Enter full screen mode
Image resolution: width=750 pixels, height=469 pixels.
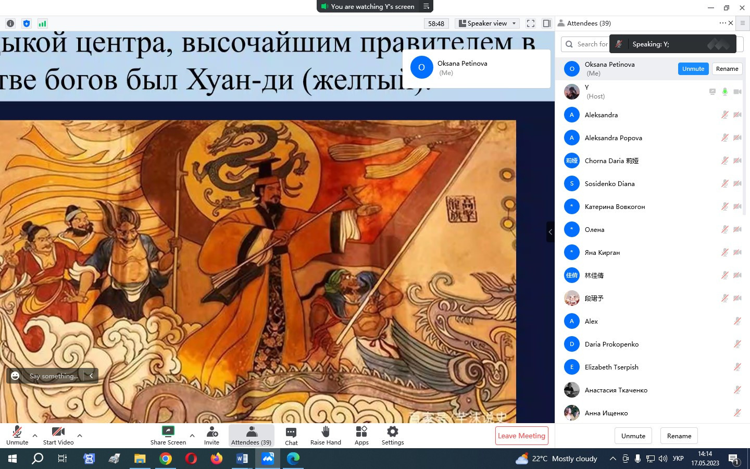click(x=531, y=23)
